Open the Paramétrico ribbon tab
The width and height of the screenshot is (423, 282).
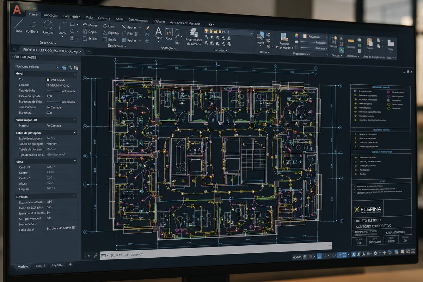click(72, 16)
